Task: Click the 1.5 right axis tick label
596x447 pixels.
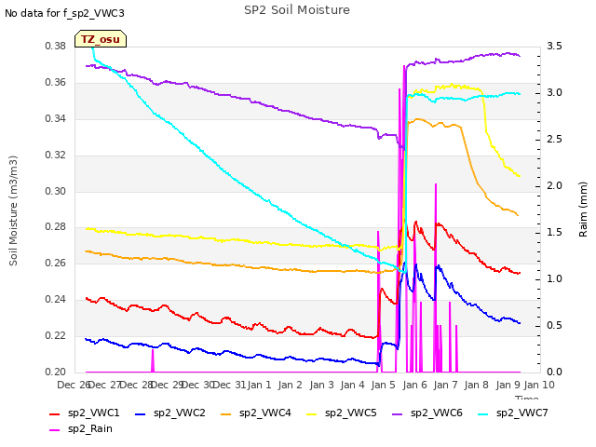Action: coord(554,233)
